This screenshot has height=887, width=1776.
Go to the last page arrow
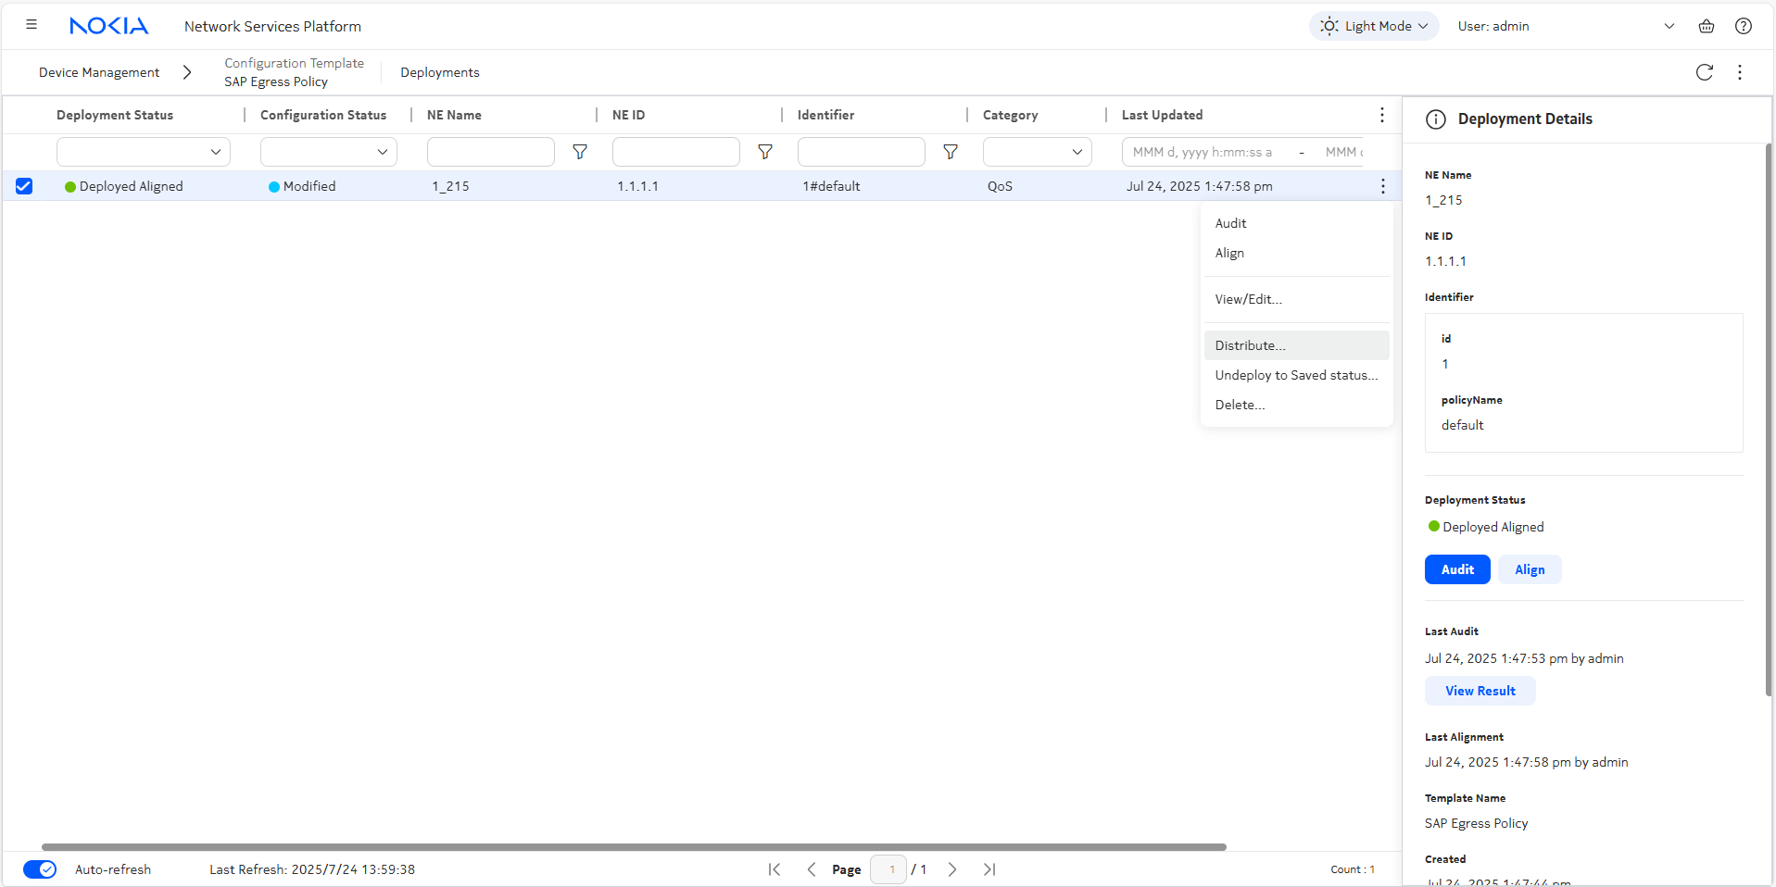pyautogui.click(x=989, y=869)
